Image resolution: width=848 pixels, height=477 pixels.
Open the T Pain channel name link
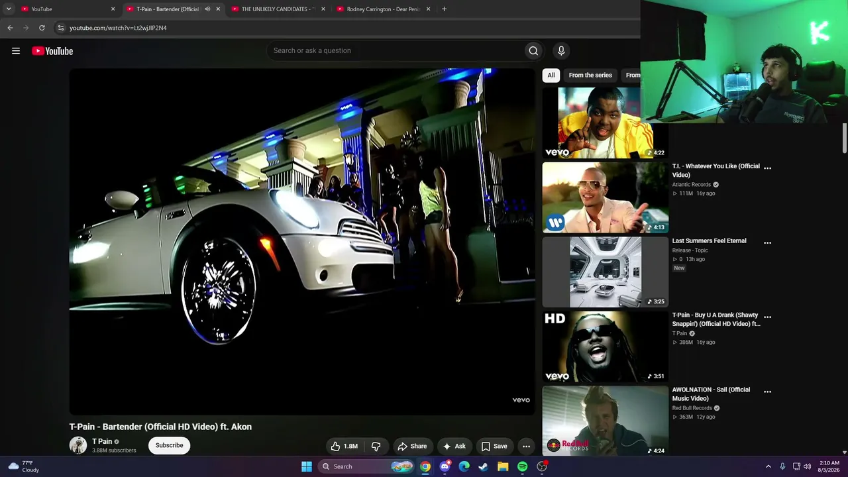click(102, 441)
